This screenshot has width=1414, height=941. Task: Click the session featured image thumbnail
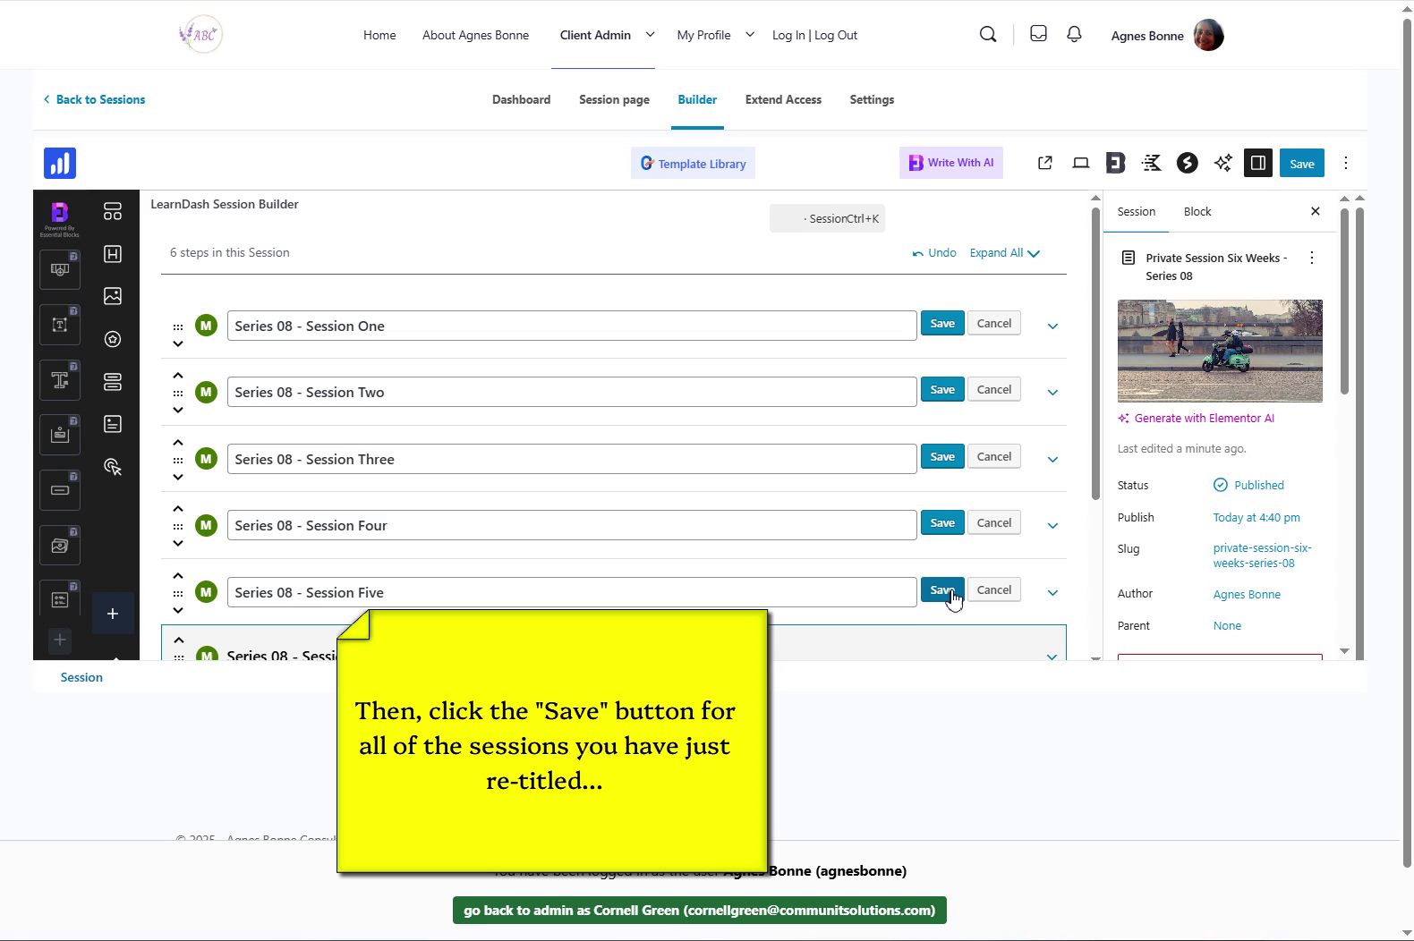[1219, 351]
